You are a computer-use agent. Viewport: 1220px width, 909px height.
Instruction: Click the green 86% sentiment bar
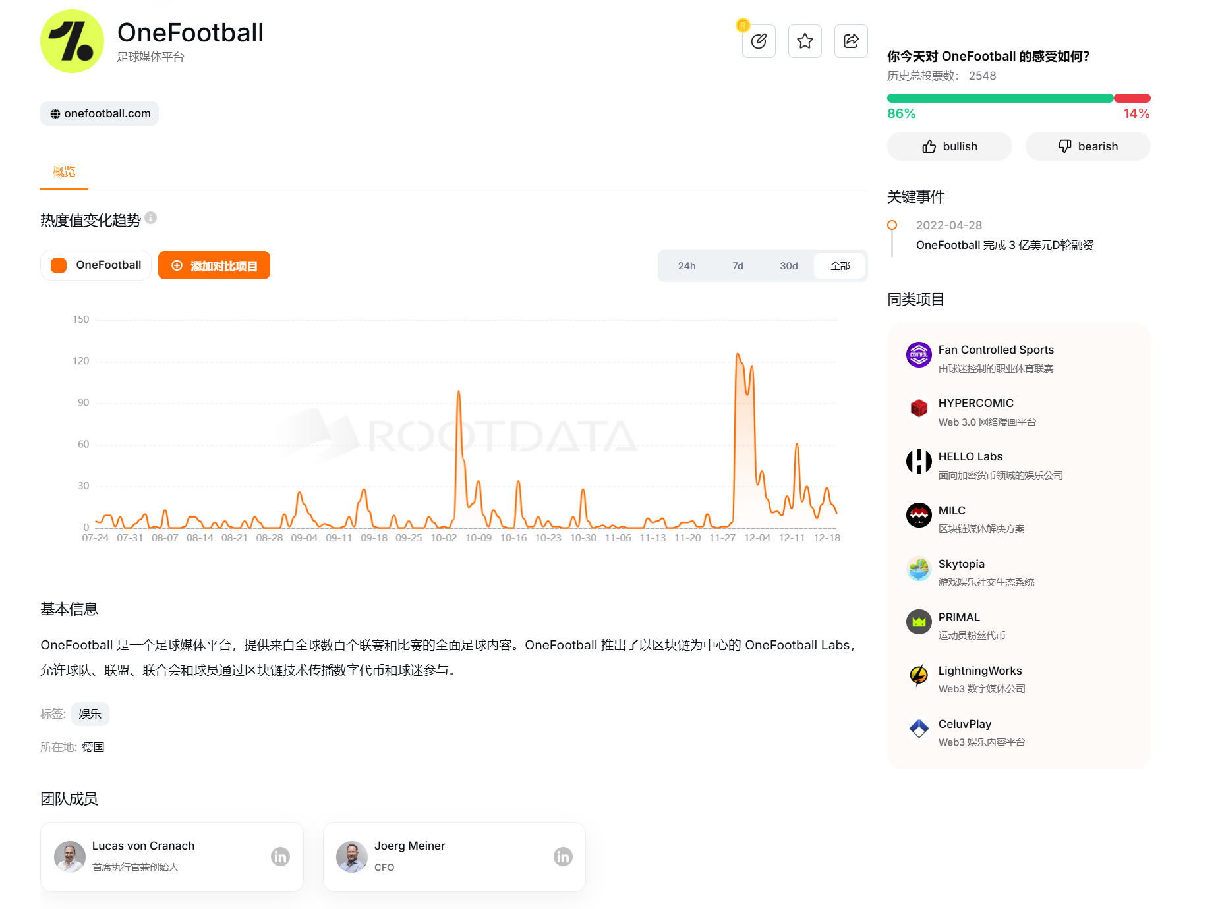coord(1000,98)
